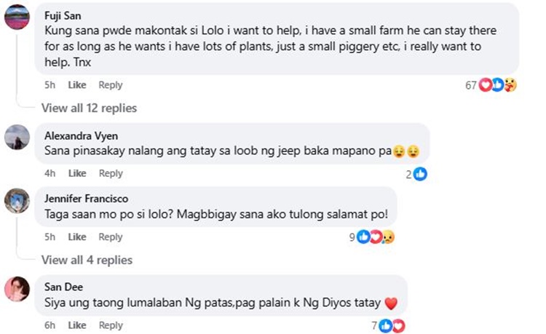The width and height of the screenshot is (546, 334).
Task: Click heart reaction icon on San Dee's comment
Action: tap(399, 326)
